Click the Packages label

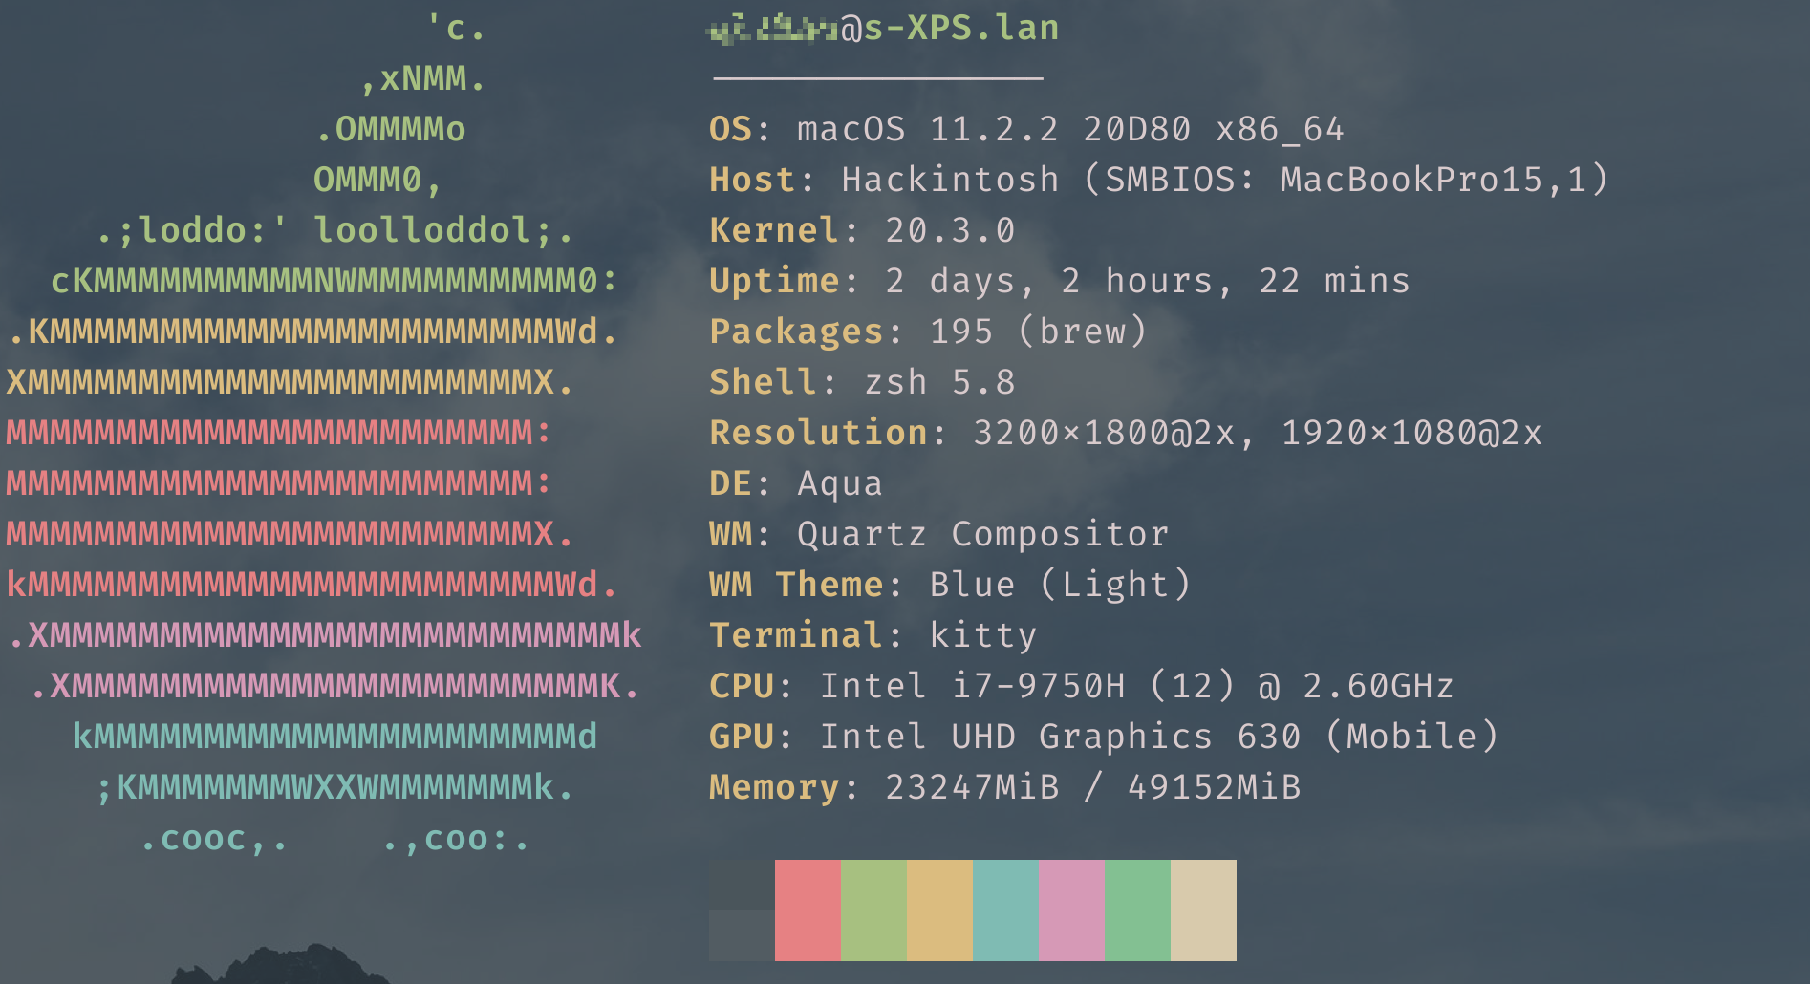pos(797,332)
